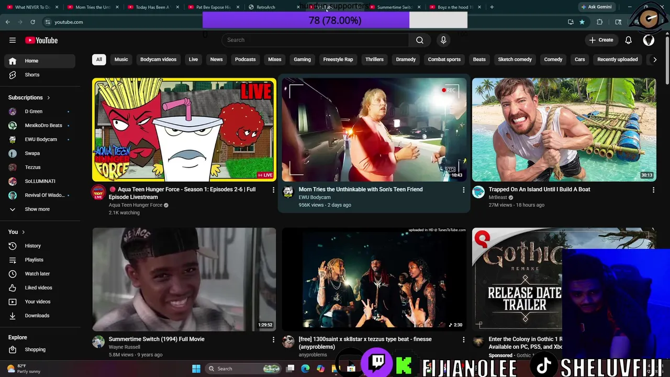Image resolution: width=670 pixels, height=377 pixels.
Task: Open the D Green subscription
Action: click(40, 112)
